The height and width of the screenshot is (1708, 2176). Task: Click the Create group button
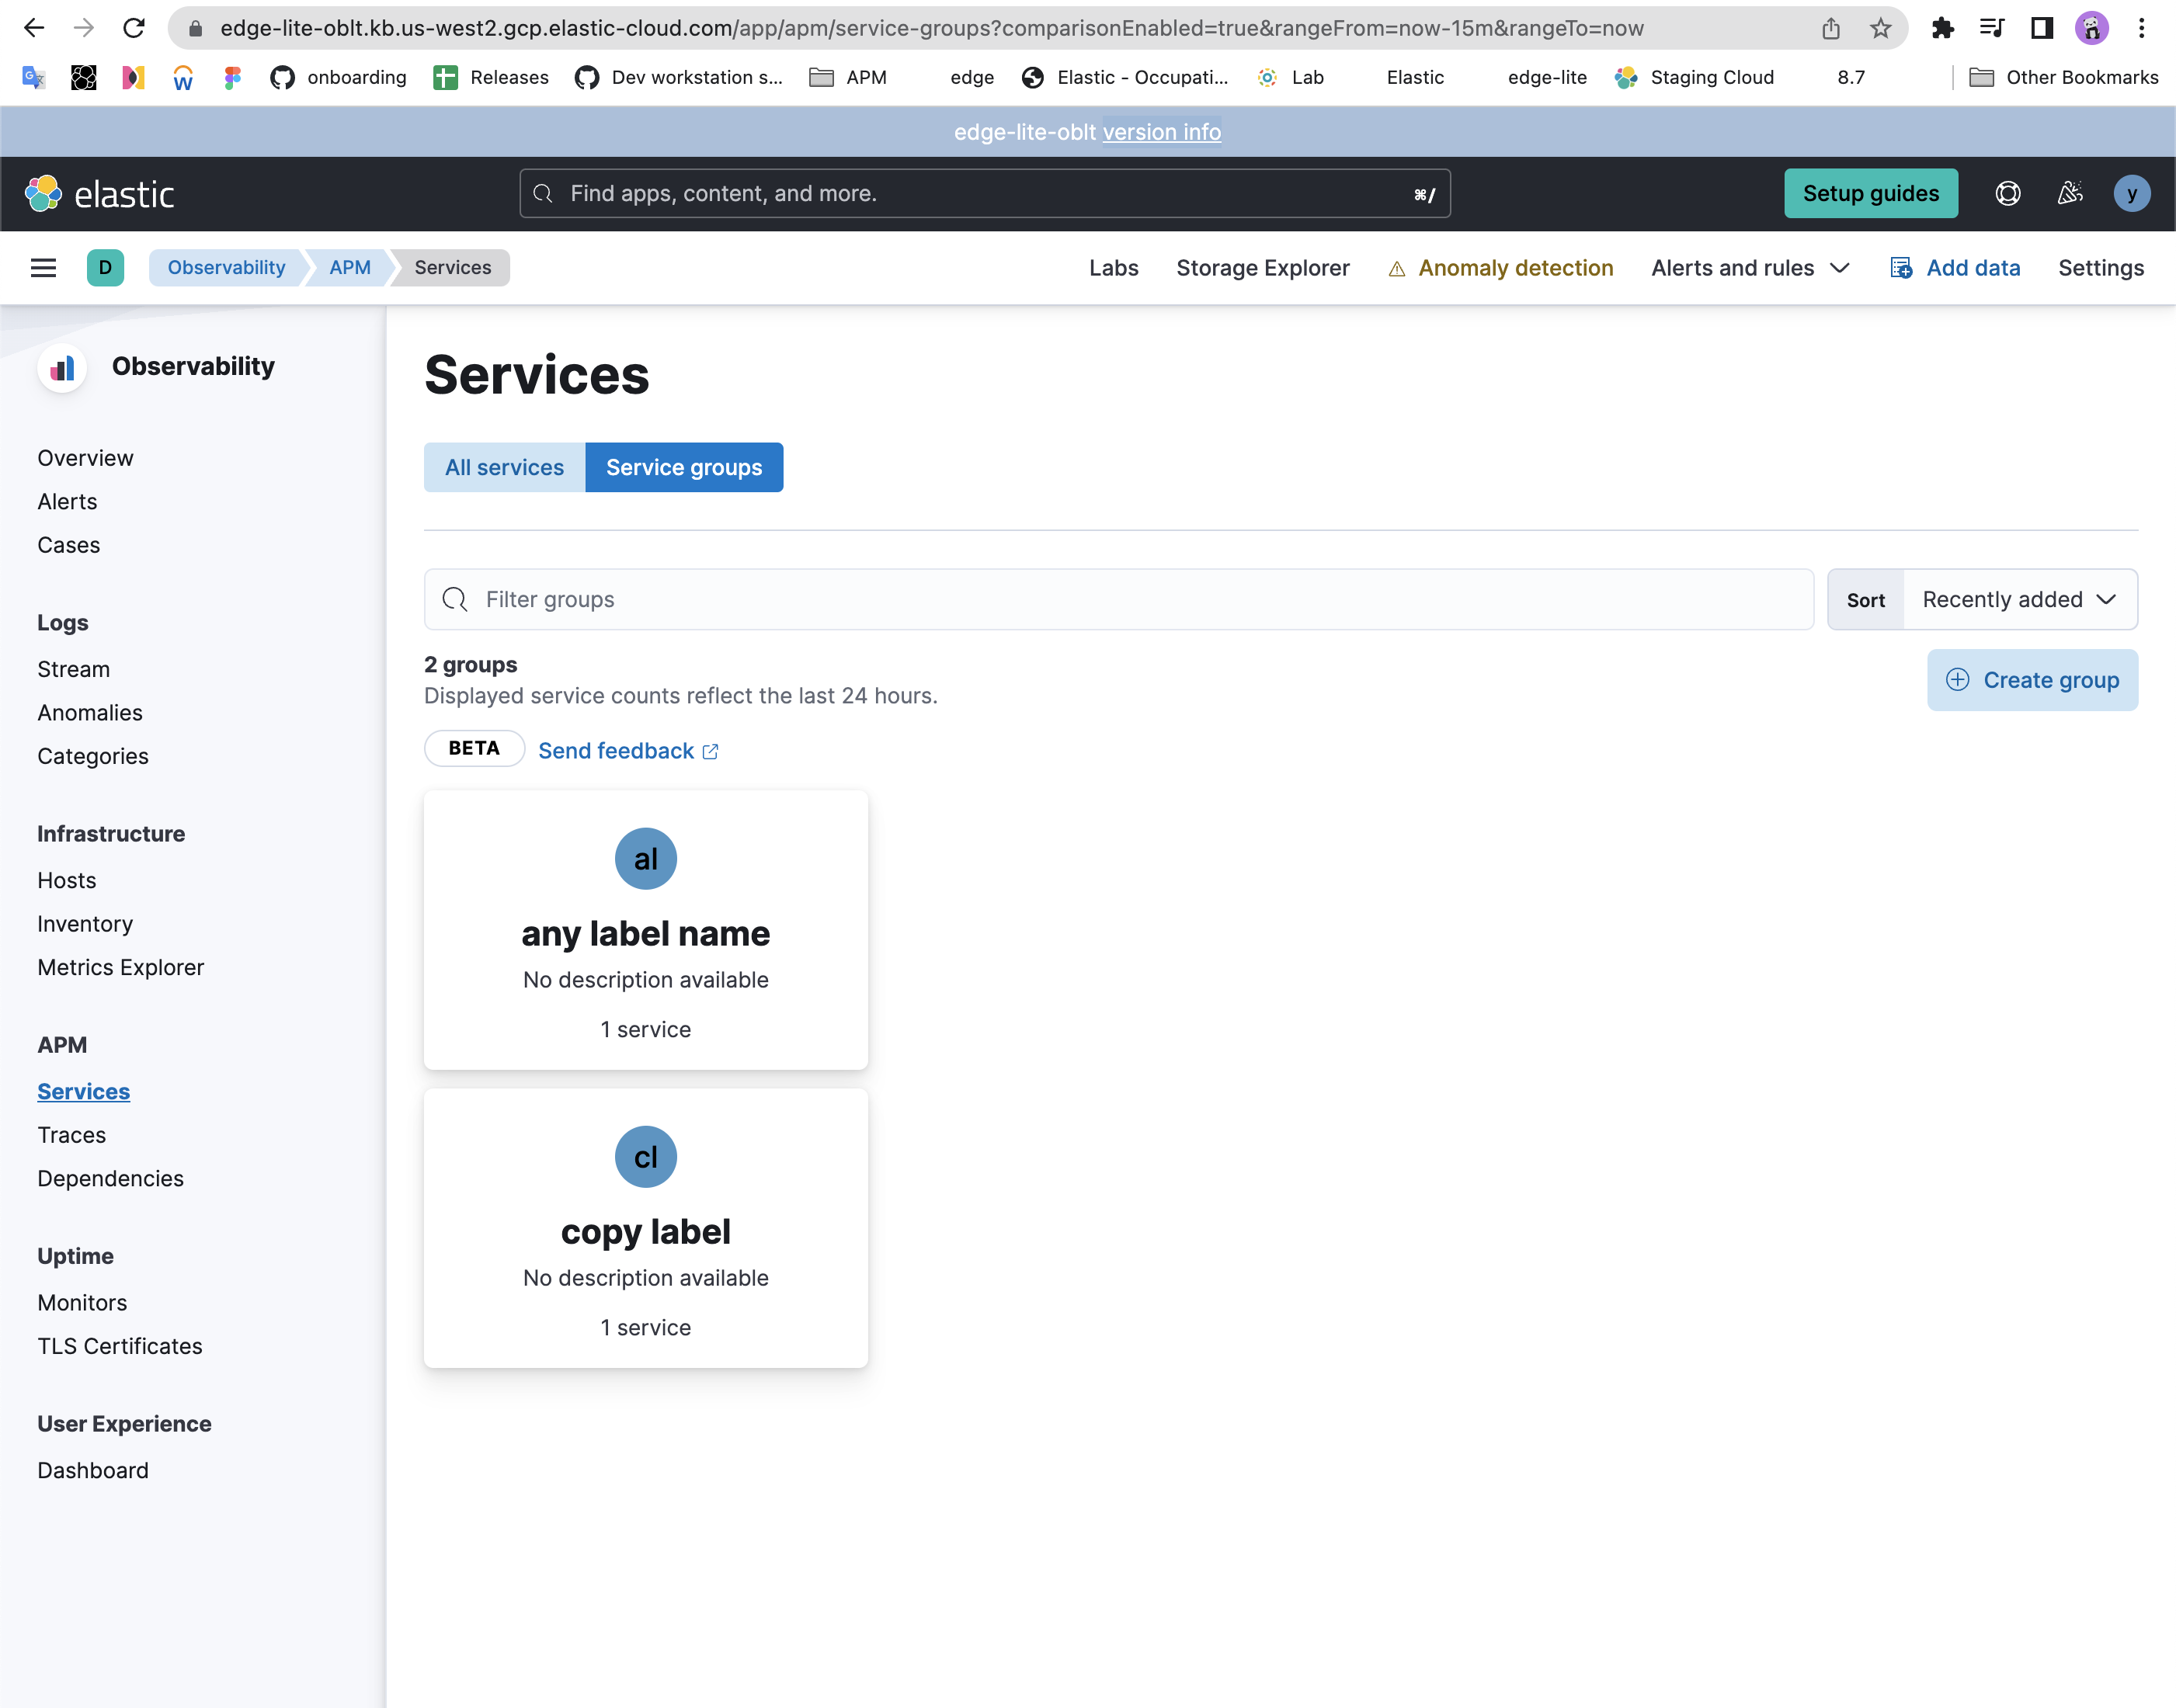pyautogui.click(x=2033, y=679)
